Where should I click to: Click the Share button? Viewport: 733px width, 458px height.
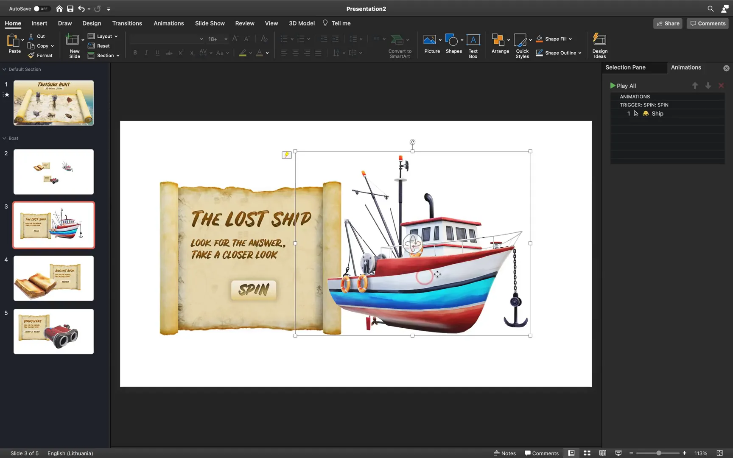click(668, 23)
